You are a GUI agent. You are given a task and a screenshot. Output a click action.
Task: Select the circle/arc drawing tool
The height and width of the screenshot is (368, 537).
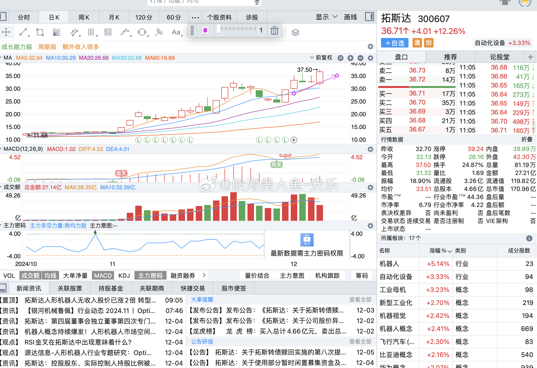point(142,32)
